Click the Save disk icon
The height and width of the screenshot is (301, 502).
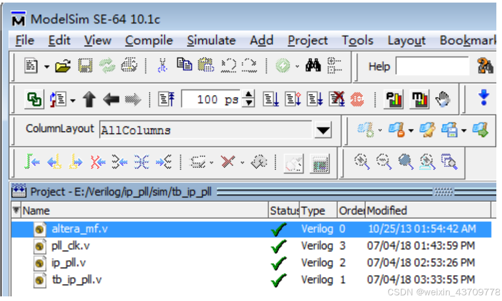tap(85, 66)
